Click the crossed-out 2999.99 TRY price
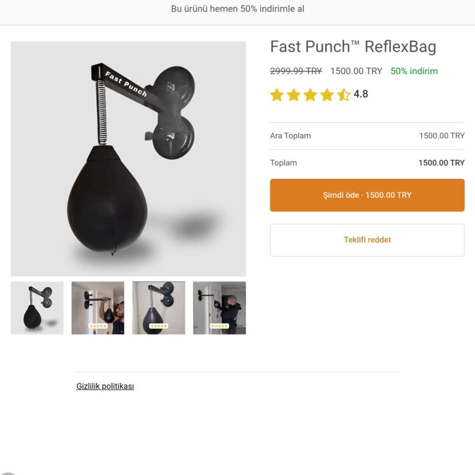The height and width of the screenshot is (475, 475). pyautogui.click(x=296, y=71)
